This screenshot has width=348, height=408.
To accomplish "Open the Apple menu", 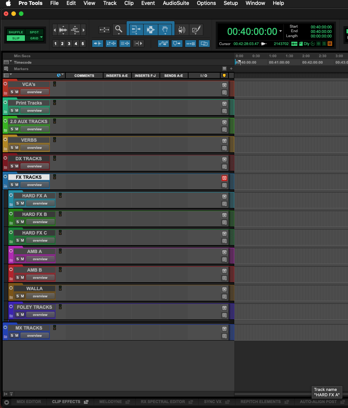I will pos(8,3).
